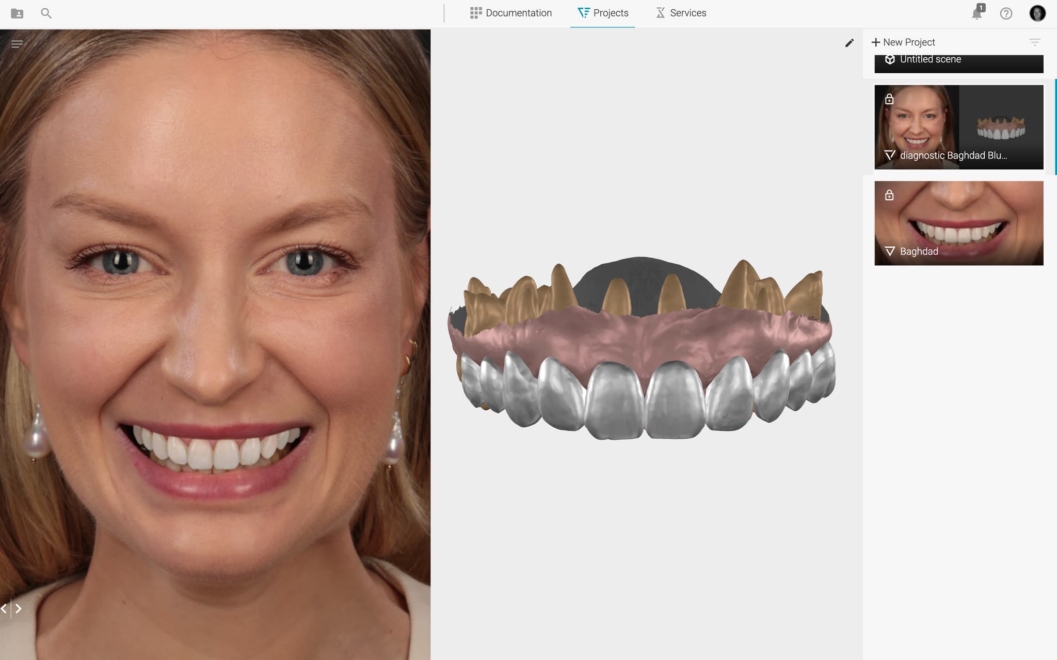Click the search magnifier icon

46,13
